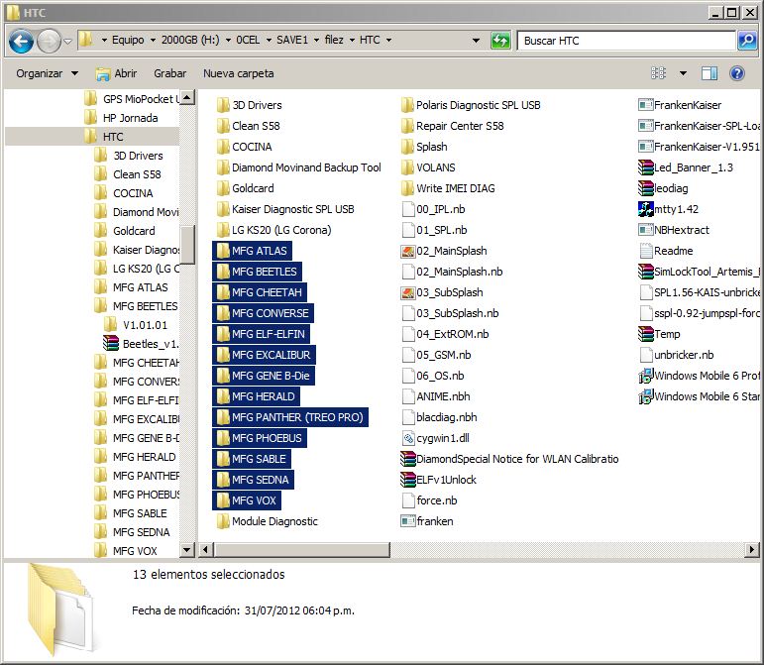This screenshot has width=764, height=665.
Task: Navigate to filez in the breadcrumb
Action: pyautogui.click(x=334, y=40)
